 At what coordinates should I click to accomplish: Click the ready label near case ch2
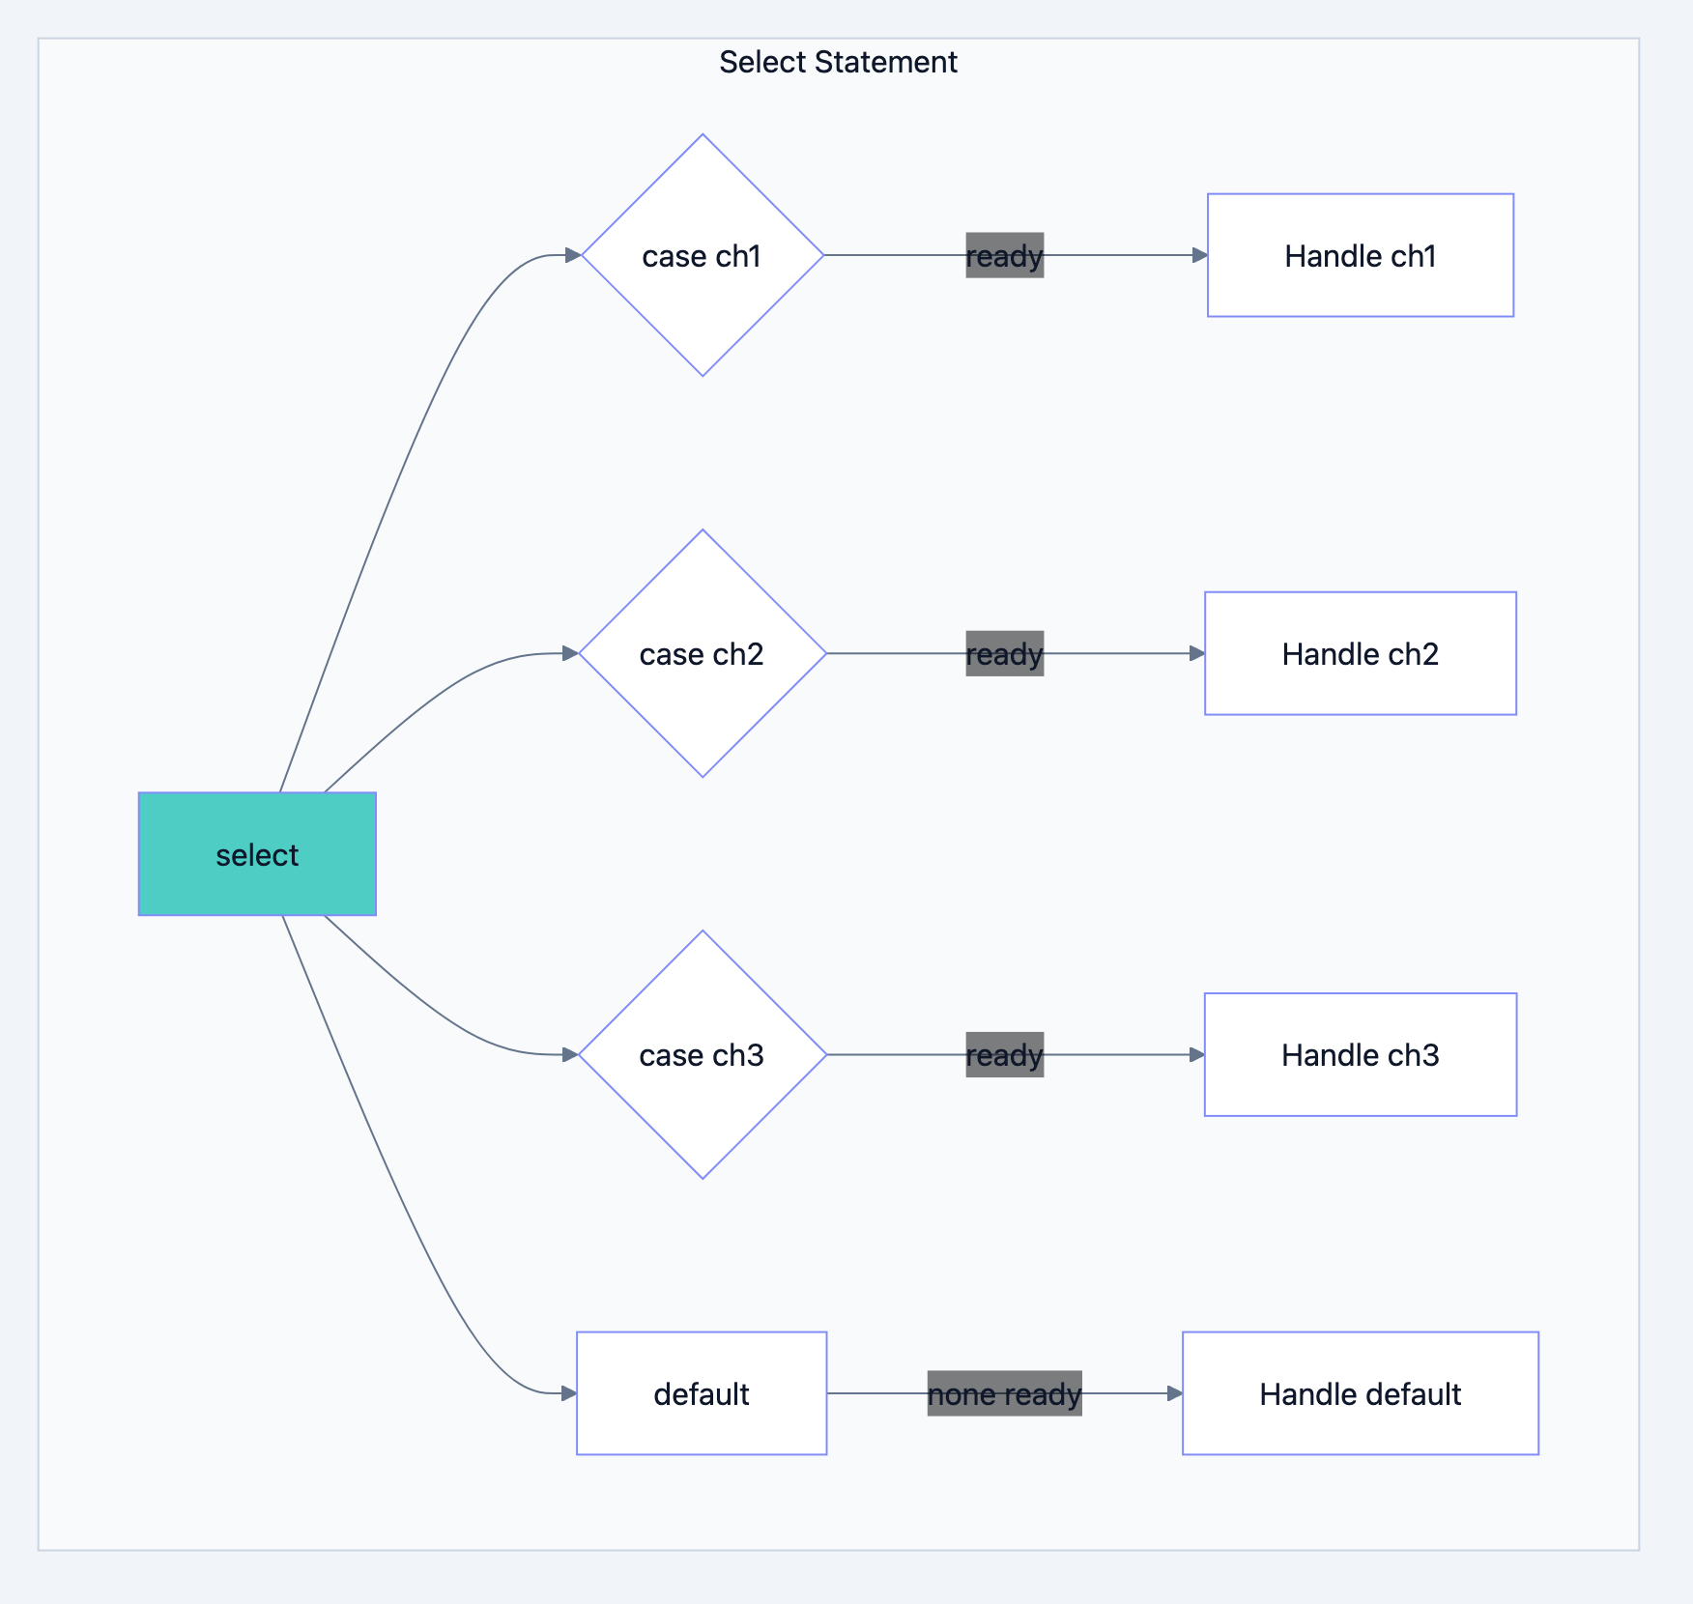1004,653
